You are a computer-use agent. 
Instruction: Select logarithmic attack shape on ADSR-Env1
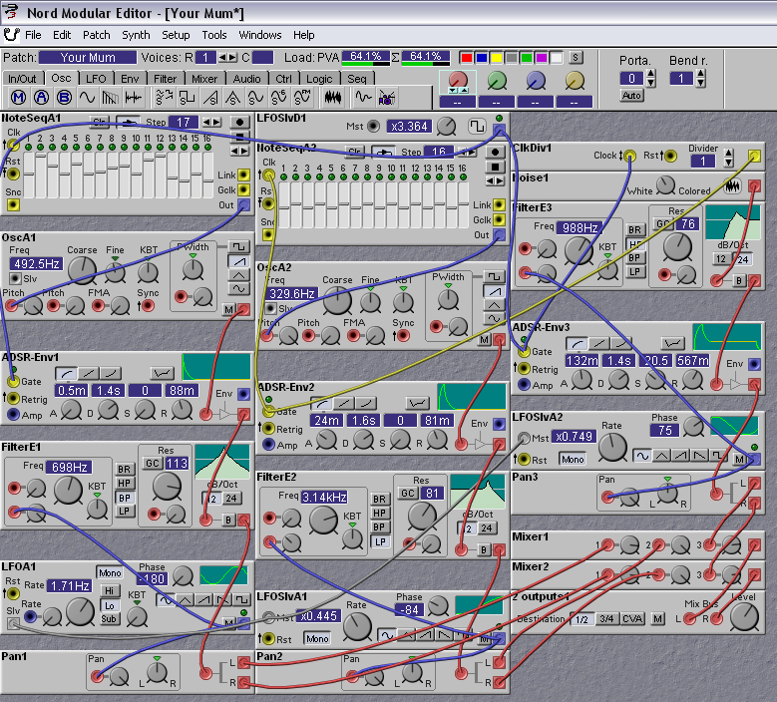click(x=67, y=373)
